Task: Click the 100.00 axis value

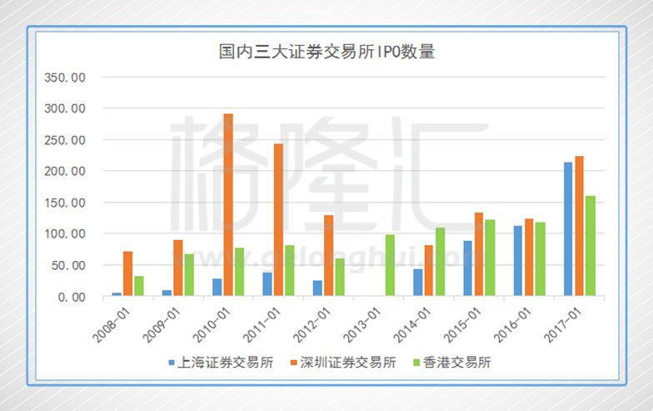Action: click(x=65, y=234)
